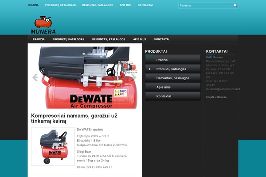This screenshot has width=266, height=177.
Task: Click the El.variklis 1.5 Kw specification
Action: [89, 141]
